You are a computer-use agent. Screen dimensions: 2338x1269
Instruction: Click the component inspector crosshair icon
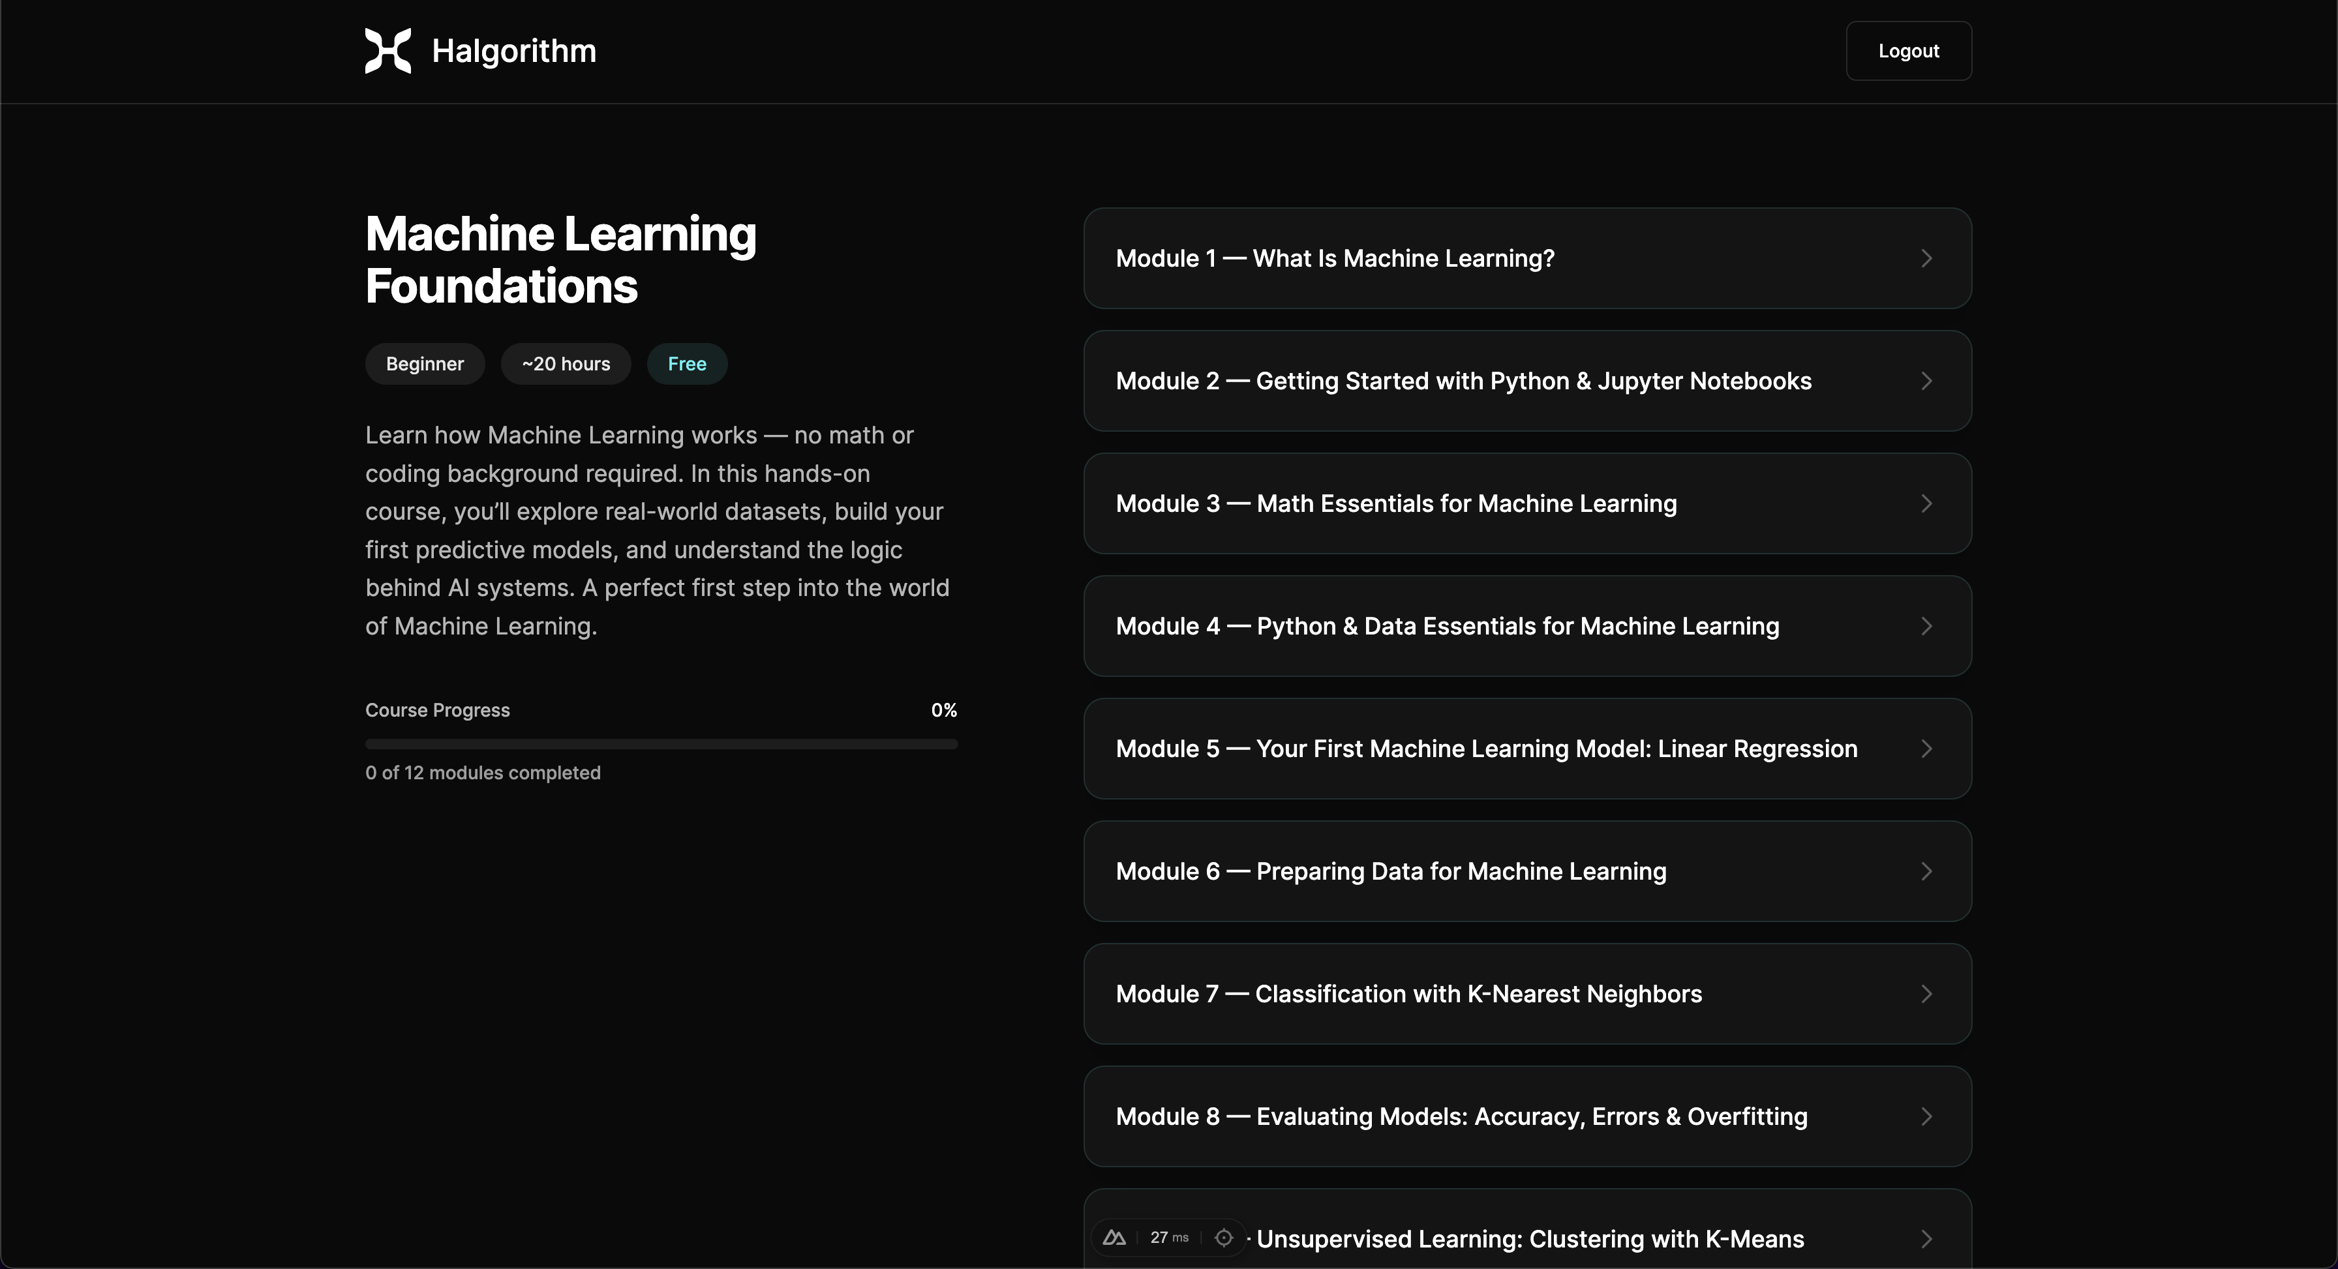tap(1223, 1237)
